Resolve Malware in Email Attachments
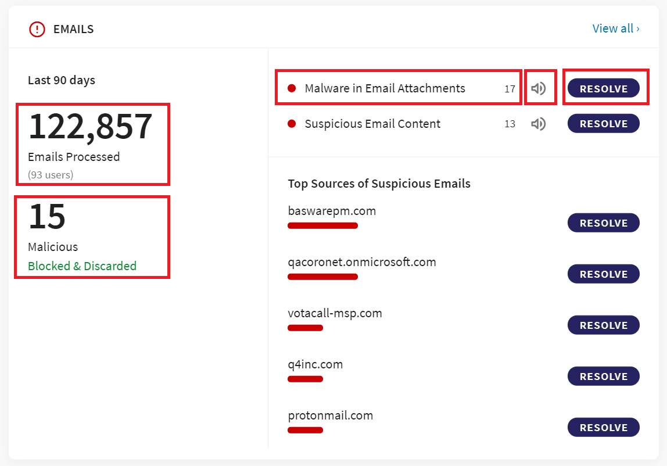The width and height of the screenshot is (667, 466). 603,88
